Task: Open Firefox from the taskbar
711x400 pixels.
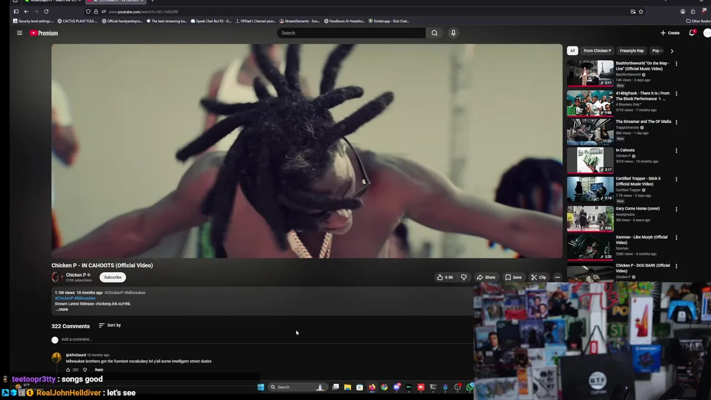Action: point(372,387)
